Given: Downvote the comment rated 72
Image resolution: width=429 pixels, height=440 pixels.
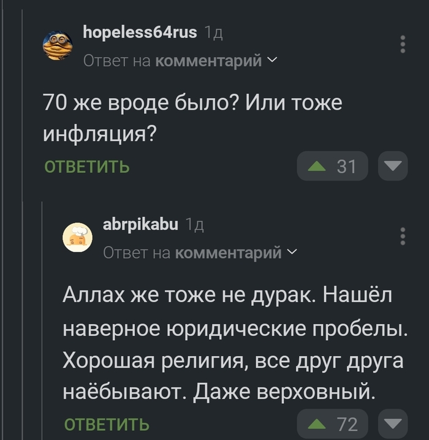Looking at the screenshot, I should (x=392, y=424).
